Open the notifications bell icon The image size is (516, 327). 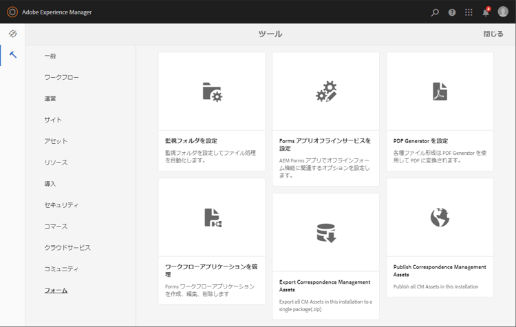tap(486, 12)
